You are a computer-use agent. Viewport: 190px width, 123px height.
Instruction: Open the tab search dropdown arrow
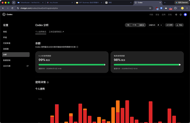(14, 2)
